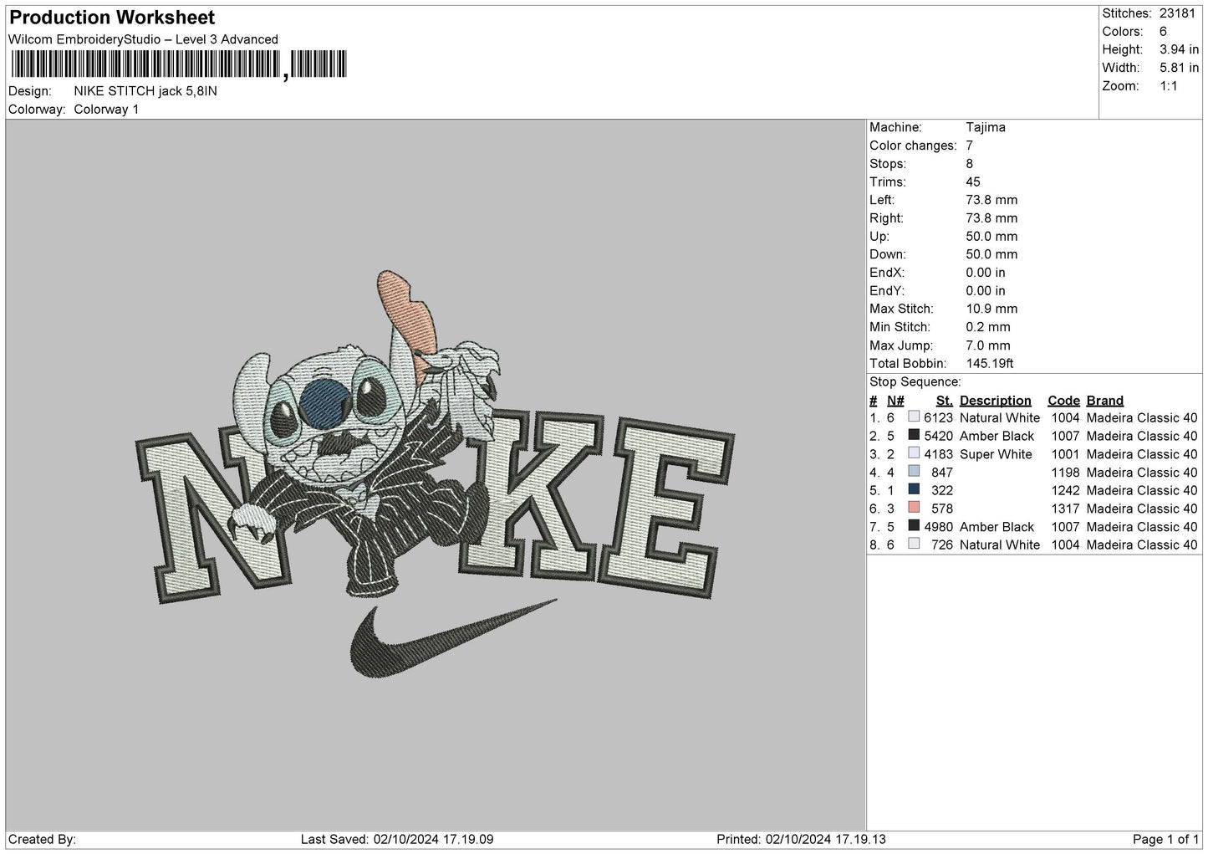This screenshot has height=854, width=1208.
Task: Click the light blue swatch, code 1198
Action: tap(914, 472)
